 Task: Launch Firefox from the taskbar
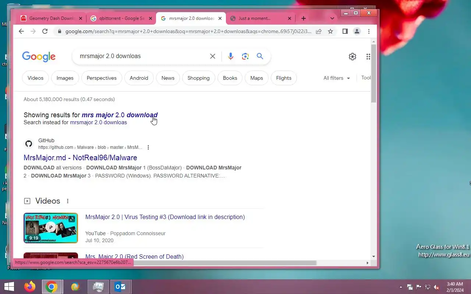30,287
